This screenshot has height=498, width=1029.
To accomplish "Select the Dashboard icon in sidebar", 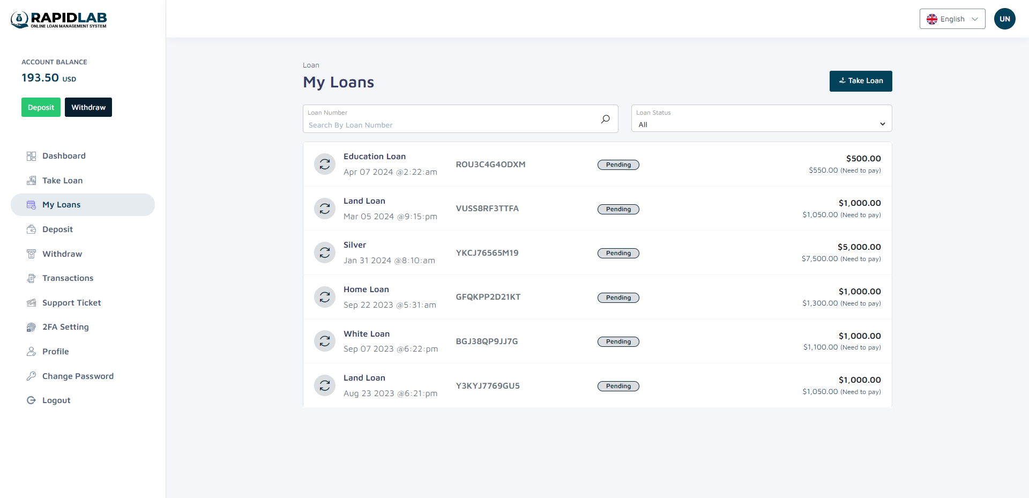I will 31,156.
